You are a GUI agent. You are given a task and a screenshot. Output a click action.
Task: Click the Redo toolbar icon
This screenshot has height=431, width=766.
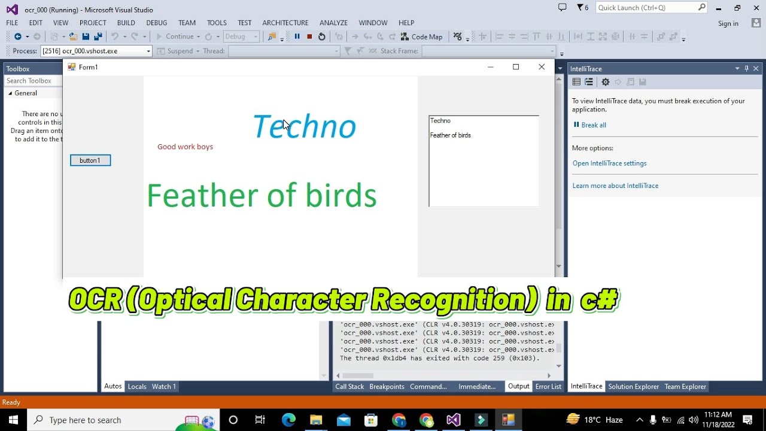(x=135, y=37)
